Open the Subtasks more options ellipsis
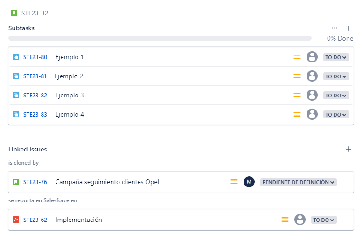This screenshot has height=241, width=363. click(x=334, y=28)
